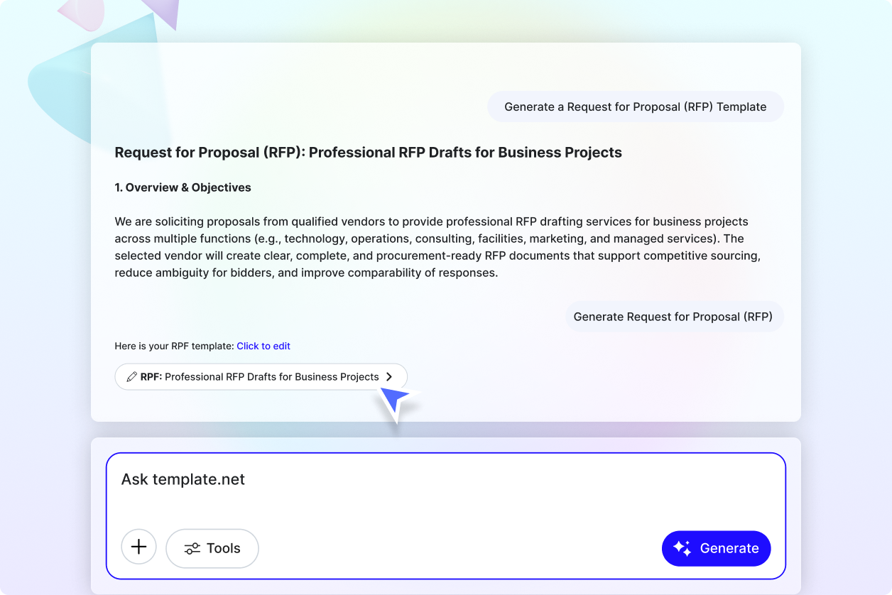Click the sparkle icon on the Generate button
The height and width of the screenshot is (595, 892).
682,548
